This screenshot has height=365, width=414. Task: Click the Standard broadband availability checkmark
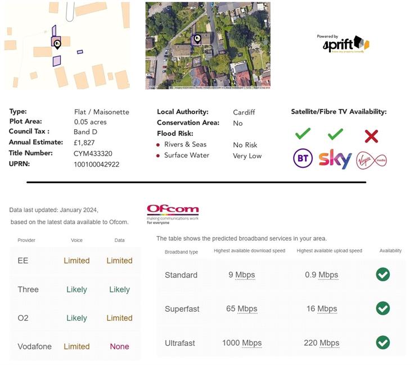point(383,275)
